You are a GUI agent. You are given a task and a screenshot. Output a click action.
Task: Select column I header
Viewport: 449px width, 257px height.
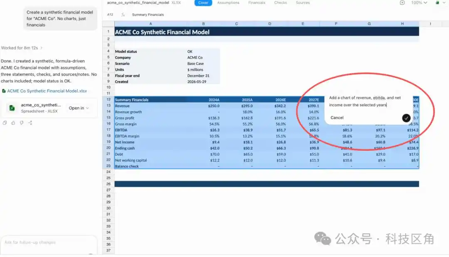click(x=430, y=24)
